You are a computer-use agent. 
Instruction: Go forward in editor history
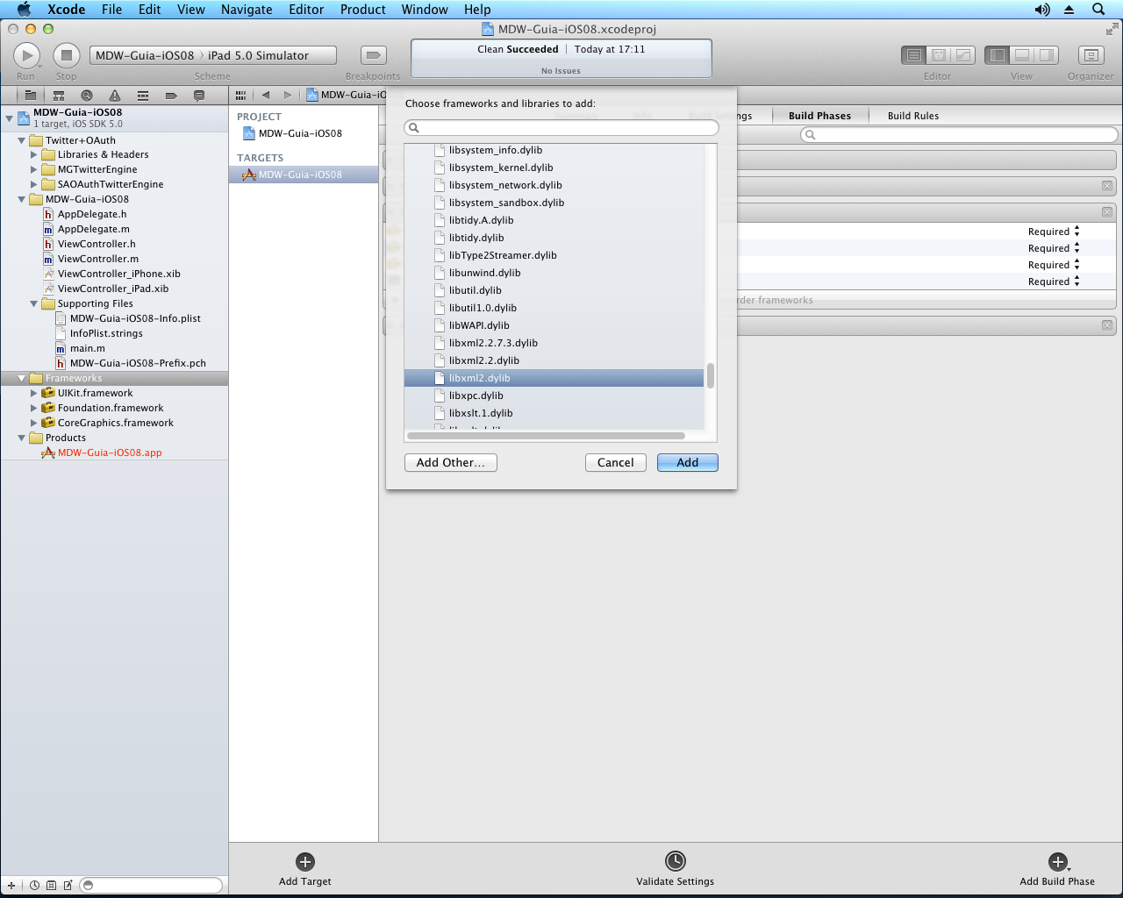[287, 95]
